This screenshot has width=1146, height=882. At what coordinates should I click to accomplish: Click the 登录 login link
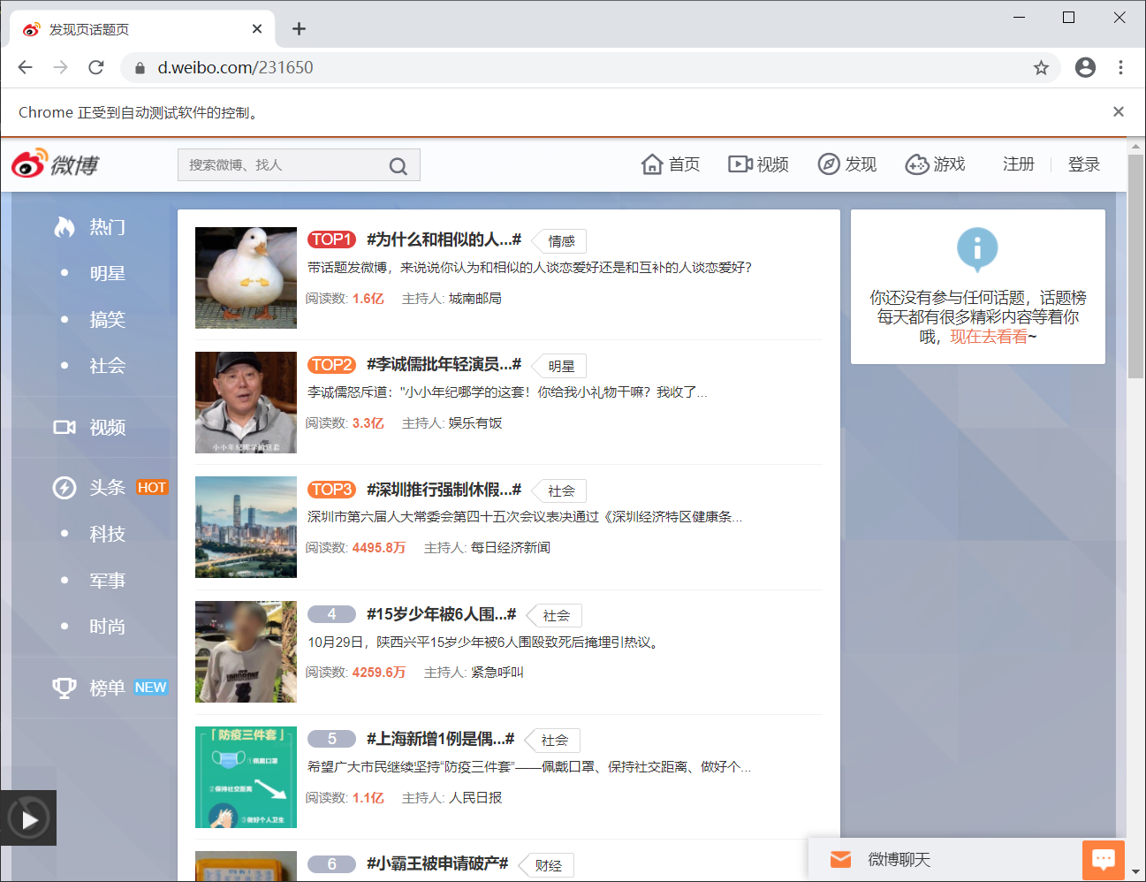[x=1083, y=163]
